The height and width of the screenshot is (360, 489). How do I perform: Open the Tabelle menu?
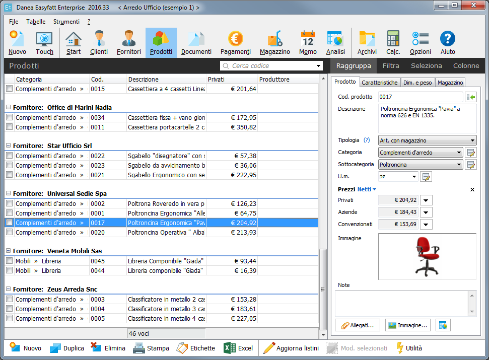pyautogui.click(x=36, y=22)
